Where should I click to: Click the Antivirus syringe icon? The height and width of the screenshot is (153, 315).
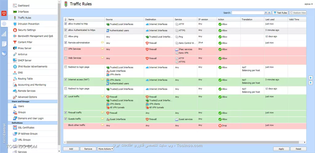click(15, 54)
